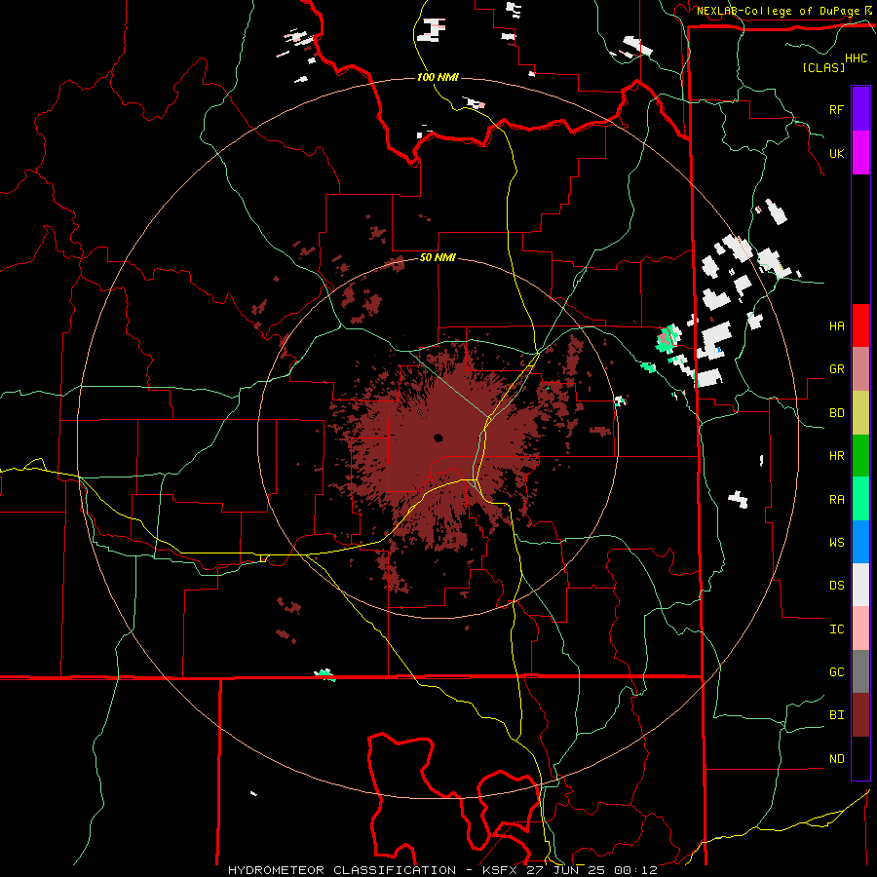Click the BI legend label
Image resolution: width=877 pixels, height=877 pixels.
pyautogui.click(x=837, y=715)
